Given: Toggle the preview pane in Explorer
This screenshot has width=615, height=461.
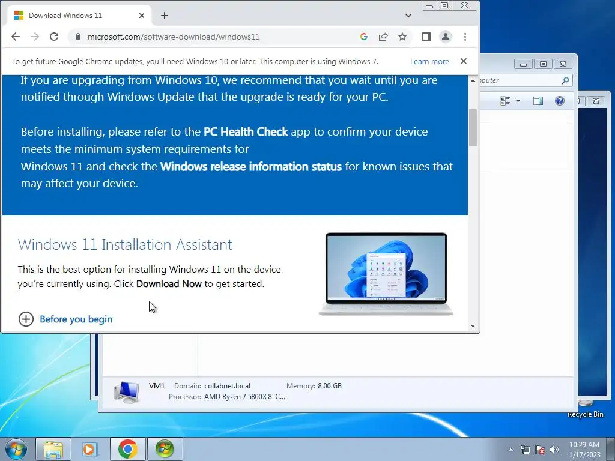Looking at the screenshot, I should (538, 101).
